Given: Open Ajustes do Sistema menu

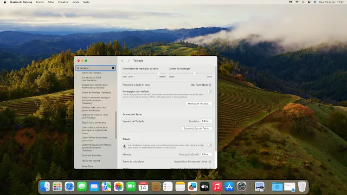Looking at the screenshot, I should 21,2.
